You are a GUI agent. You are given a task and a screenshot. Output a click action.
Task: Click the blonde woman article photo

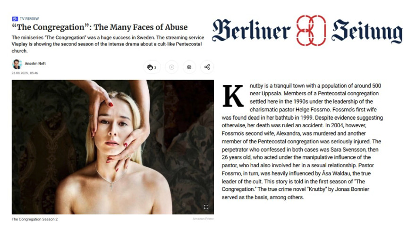(x=113, y=147)
